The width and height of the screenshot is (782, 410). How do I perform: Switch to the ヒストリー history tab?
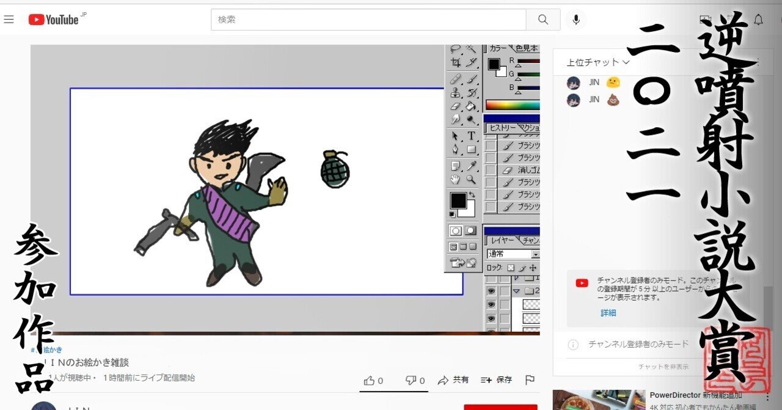coord(502,128)
